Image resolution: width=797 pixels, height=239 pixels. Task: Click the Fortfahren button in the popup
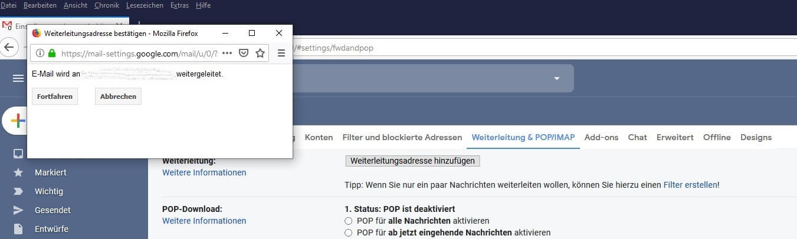(x=55, y=97)
